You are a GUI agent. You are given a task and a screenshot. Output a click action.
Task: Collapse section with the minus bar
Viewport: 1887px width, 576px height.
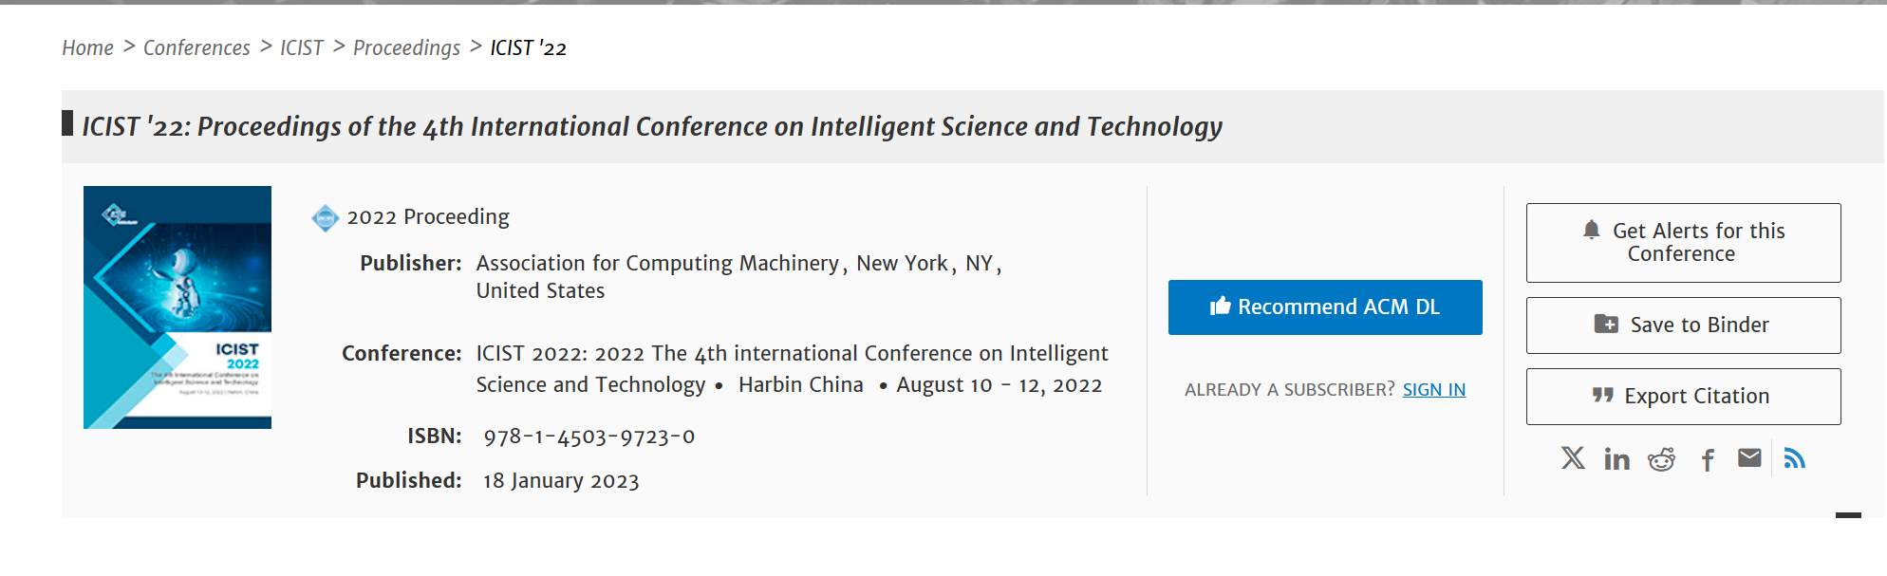click(1848, 515)
